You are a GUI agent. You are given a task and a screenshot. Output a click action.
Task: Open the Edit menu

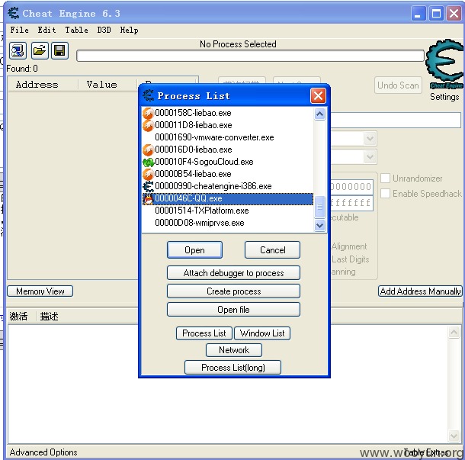pyautogui.click(x=46, y=30)
